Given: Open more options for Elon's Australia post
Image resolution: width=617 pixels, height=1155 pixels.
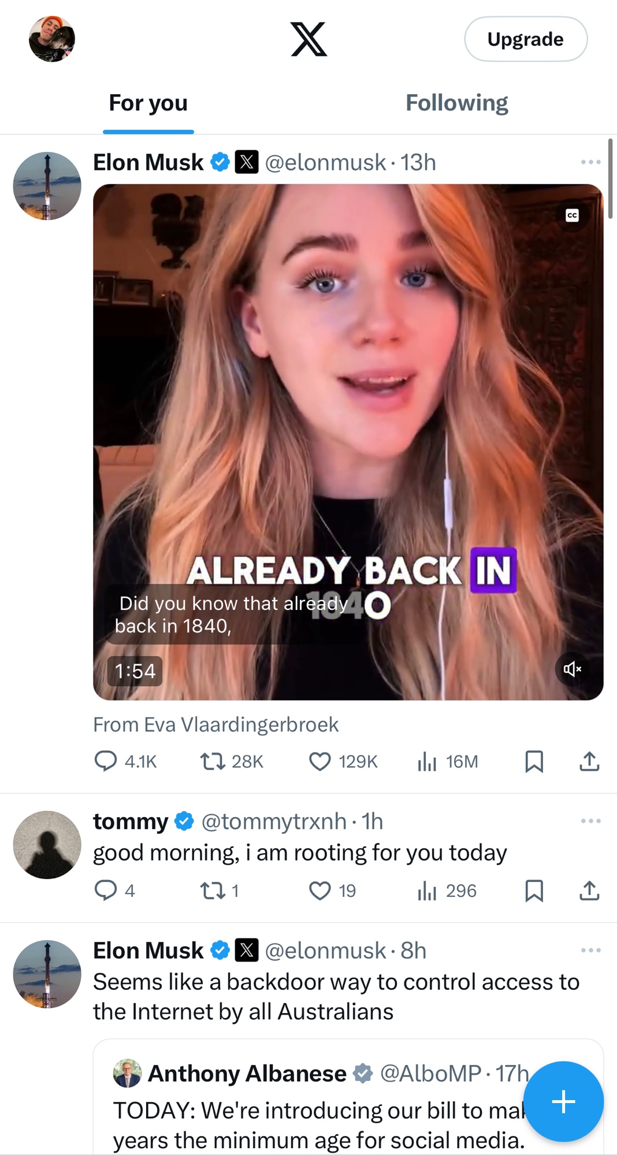Looking at the screenshot, I should tap(590, 950).
